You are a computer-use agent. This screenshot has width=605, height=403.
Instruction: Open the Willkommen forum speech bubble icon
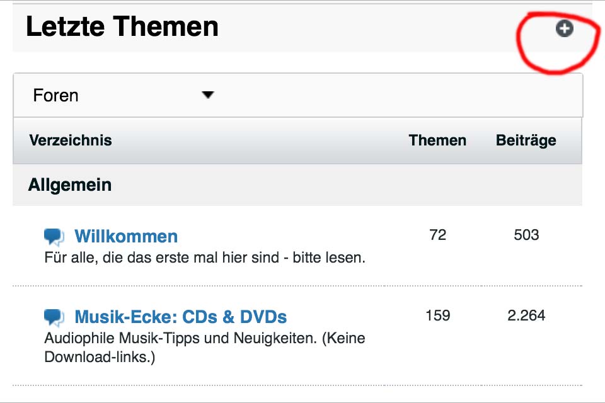54,237
